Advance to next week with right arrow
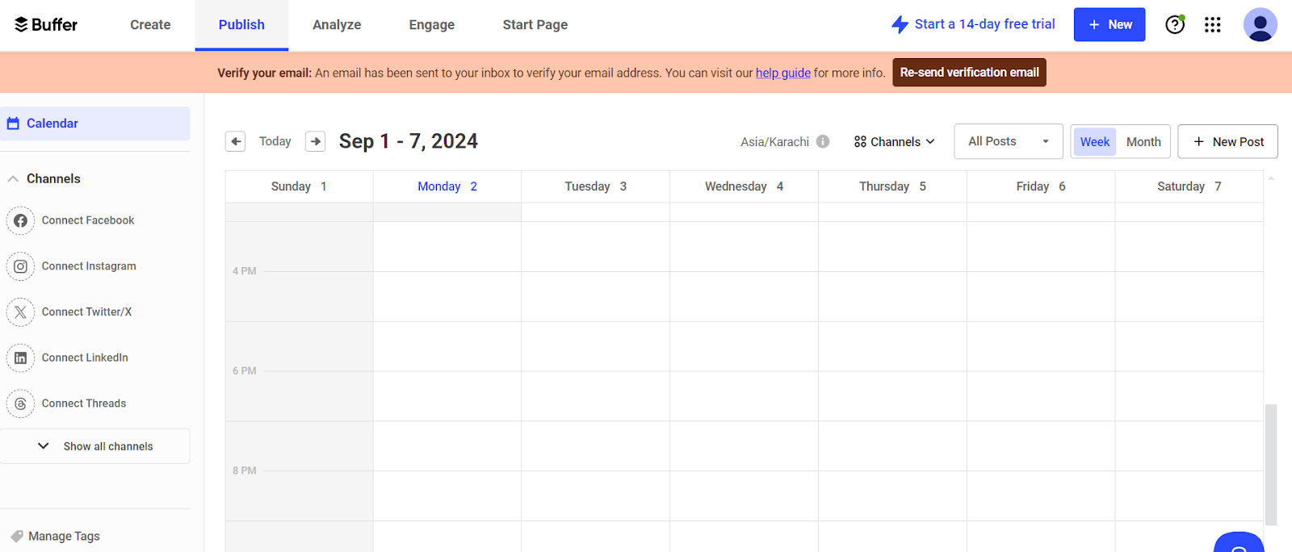Screen dimensions: 1292x552 (x=315, y=142)
